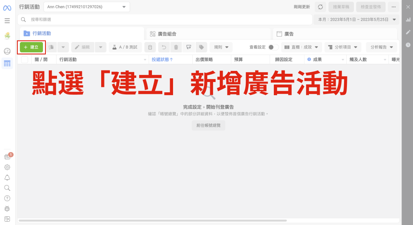Open the help question mark icon

pyautogui.click(x=7, y=198)
